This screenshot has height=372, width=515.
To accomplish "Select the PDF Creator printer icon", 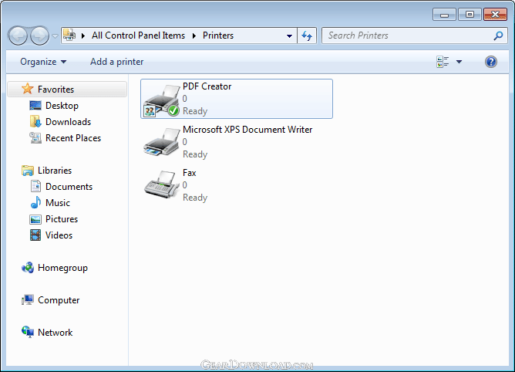I will (x=162, y=100).
